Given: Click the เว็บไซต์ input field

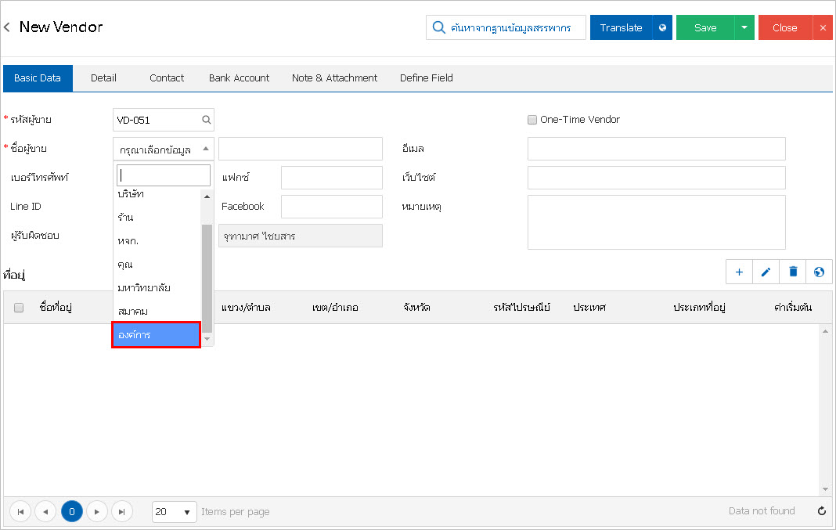Looking at the screenshot, I should (656, 178).
